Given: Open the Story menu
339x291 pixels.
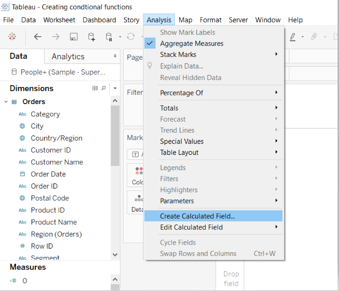Looking at the screenshot, I should [131, 20].
